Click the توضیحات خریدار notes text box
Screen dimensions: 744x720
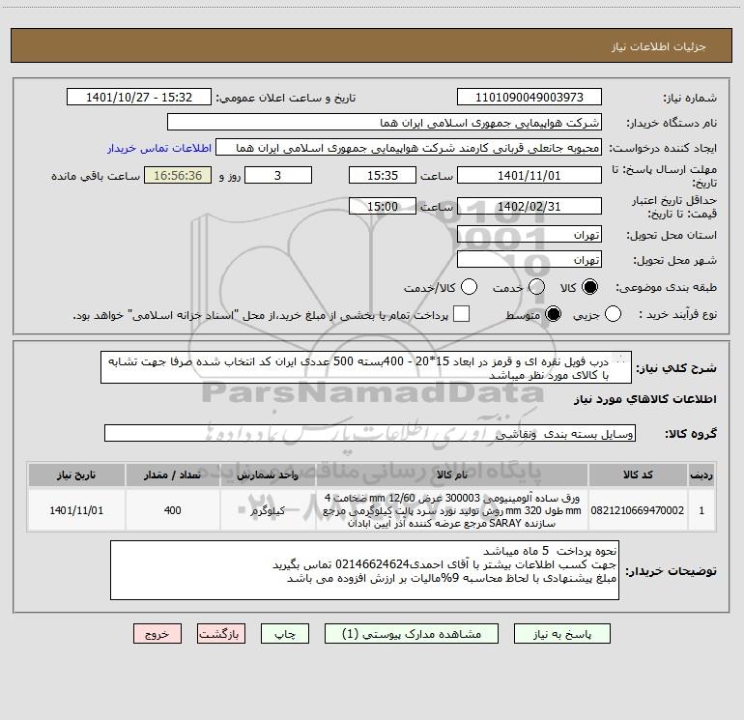tap(364, 570)
